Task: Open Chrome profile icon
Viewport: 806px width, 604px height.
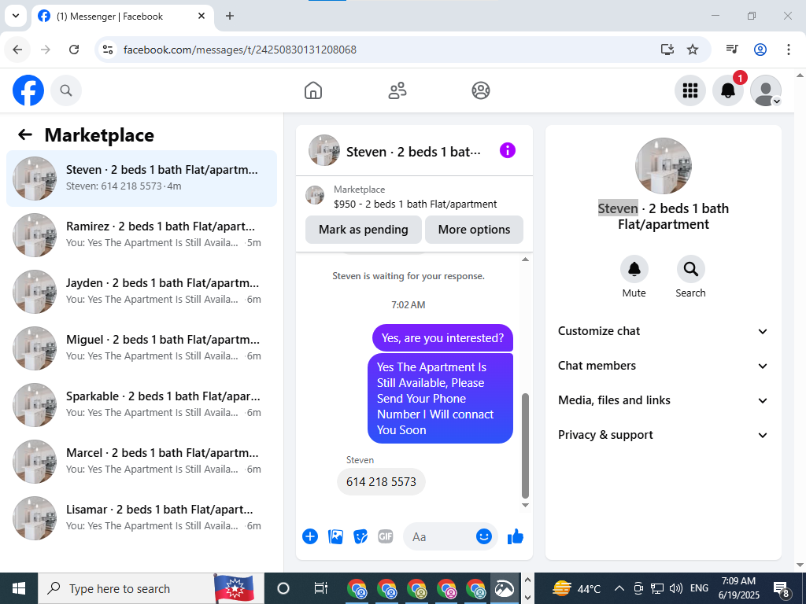Action: pos(760,50)
